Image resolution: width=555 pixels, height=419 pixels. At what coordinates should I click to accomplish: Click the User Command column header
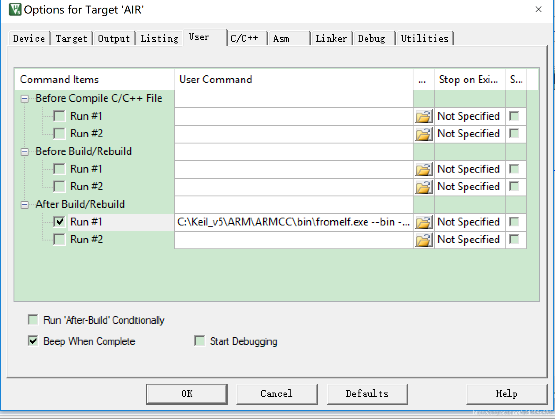pyautogui.click(x=294, y=80)
